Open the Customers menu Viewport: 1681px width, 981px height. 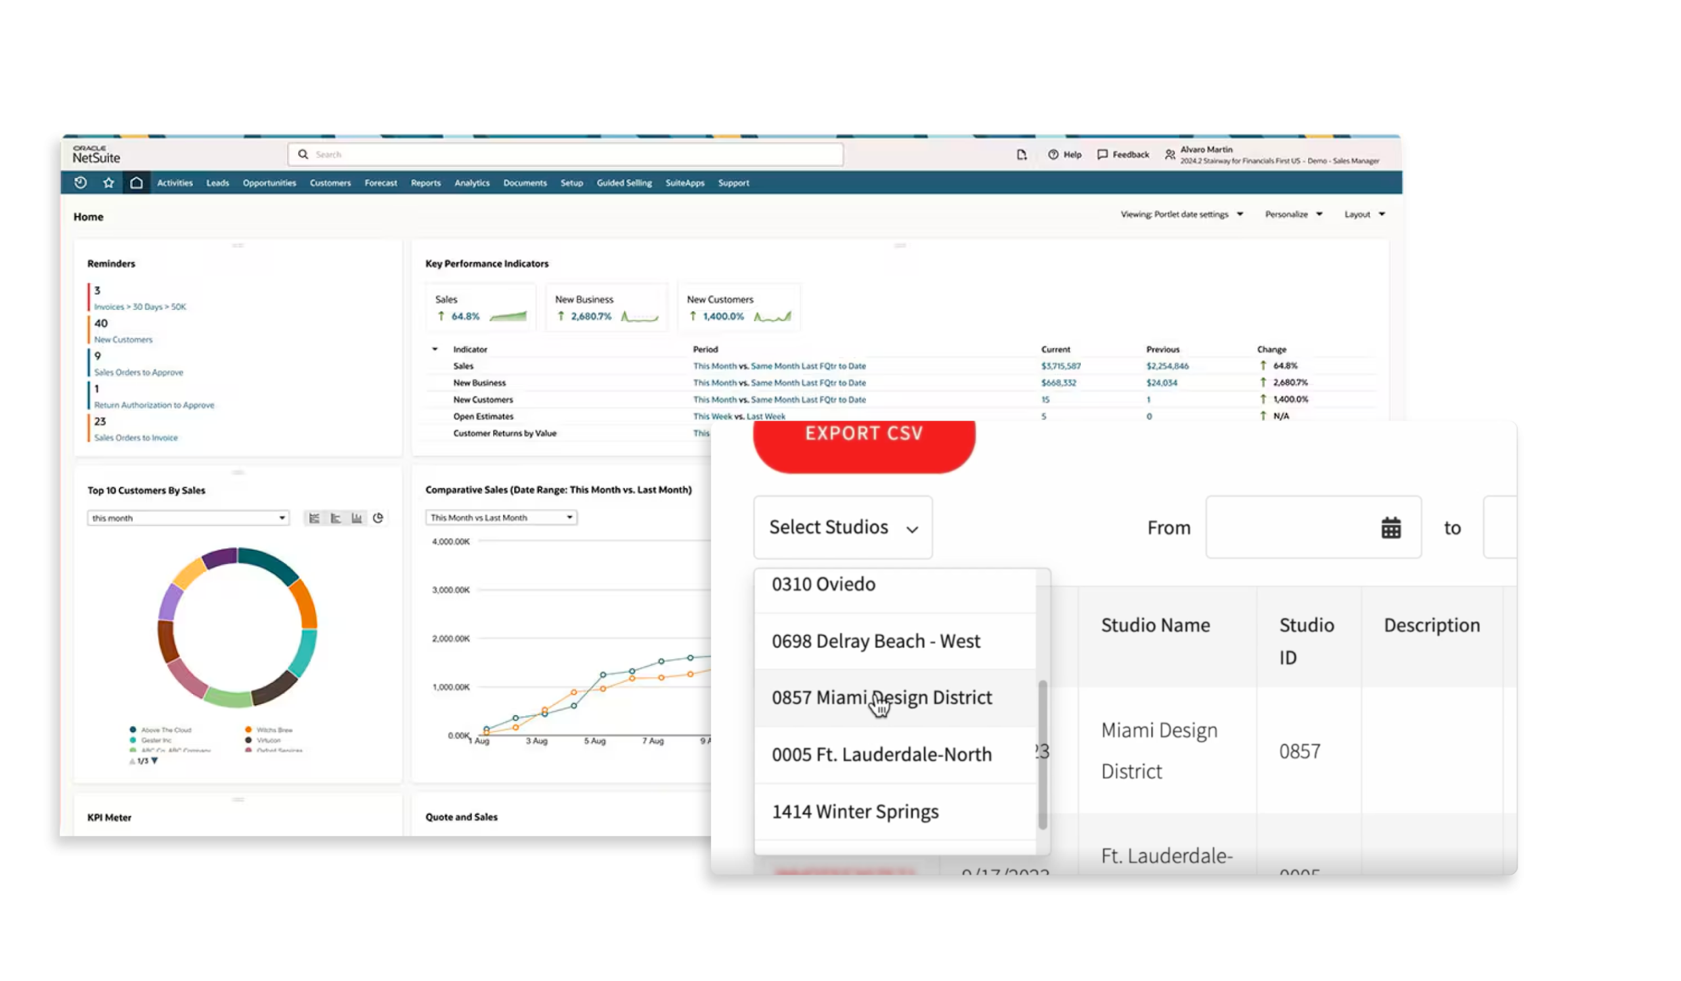point(330,183)
